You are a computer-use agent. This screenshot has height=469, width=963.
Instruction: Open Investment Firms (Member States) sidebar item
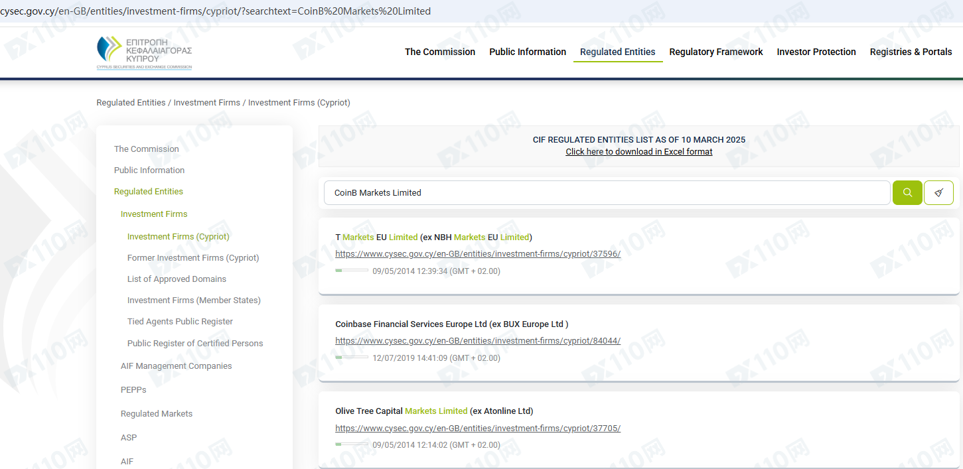point(194,301)
